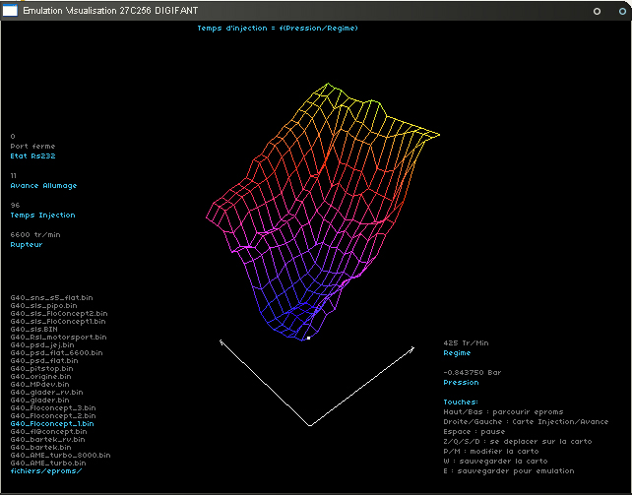632x495 pixels.
Task: Click the Regime readout label
Action: click(457, 352)
